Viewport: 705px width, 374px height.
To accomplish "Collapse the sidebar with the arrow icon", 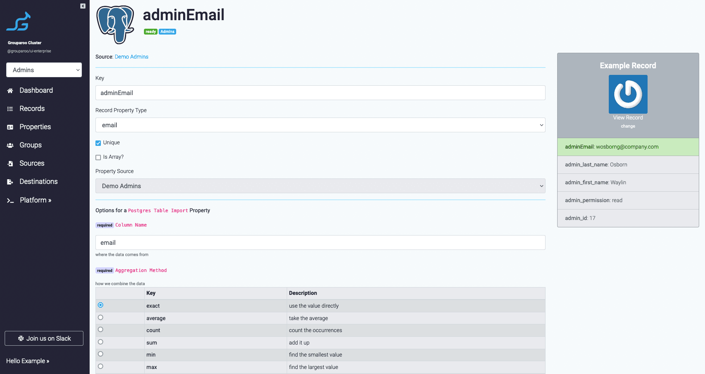I will point(83,6).
